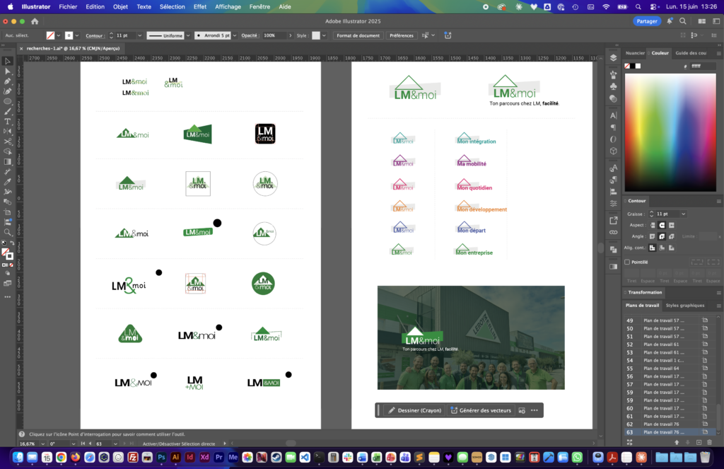
Task: Select the Paintbrush tool
Action: (7, 111)
